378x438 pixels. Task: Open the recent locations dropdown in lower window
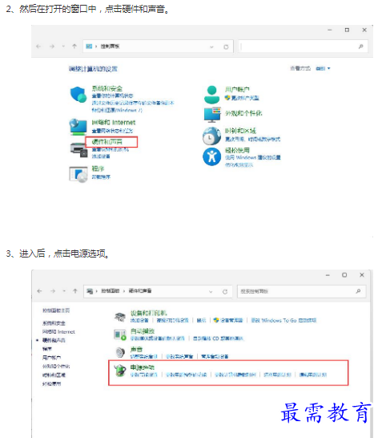64,291
